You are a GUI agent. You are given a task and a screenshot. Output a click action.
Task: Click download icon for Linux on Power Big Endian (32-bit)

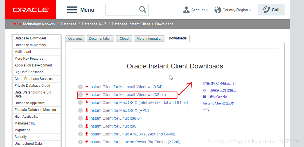pos(87,142)
